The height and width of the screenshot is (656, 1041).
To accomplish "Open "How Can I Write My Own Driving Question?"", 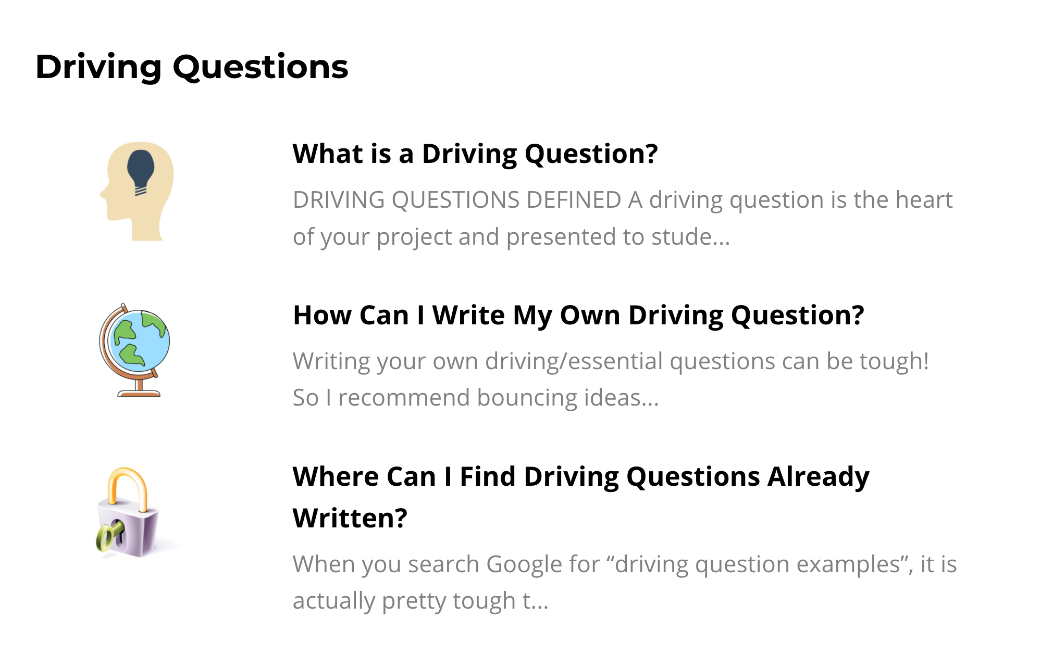I will coord(578,315).
